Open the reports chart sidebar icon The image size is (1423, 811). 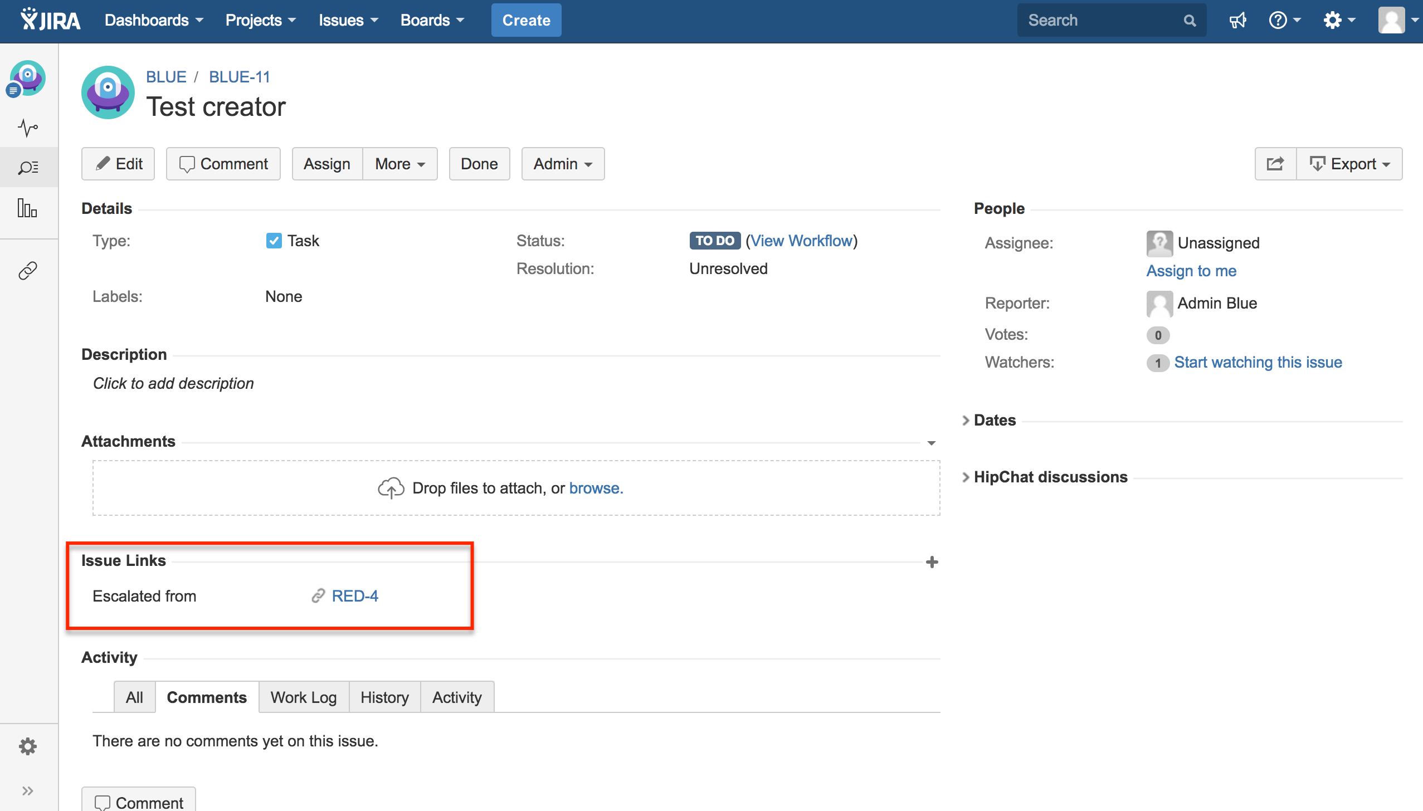28,208
